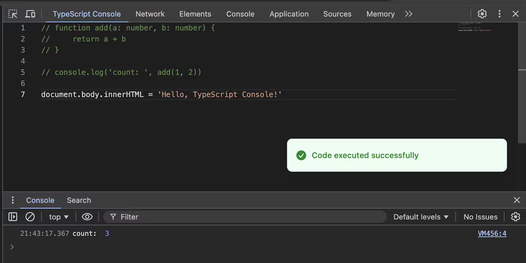Toggle the console sidebar panel icon
This screenshot has height=263, width=526.
point(13,217)
